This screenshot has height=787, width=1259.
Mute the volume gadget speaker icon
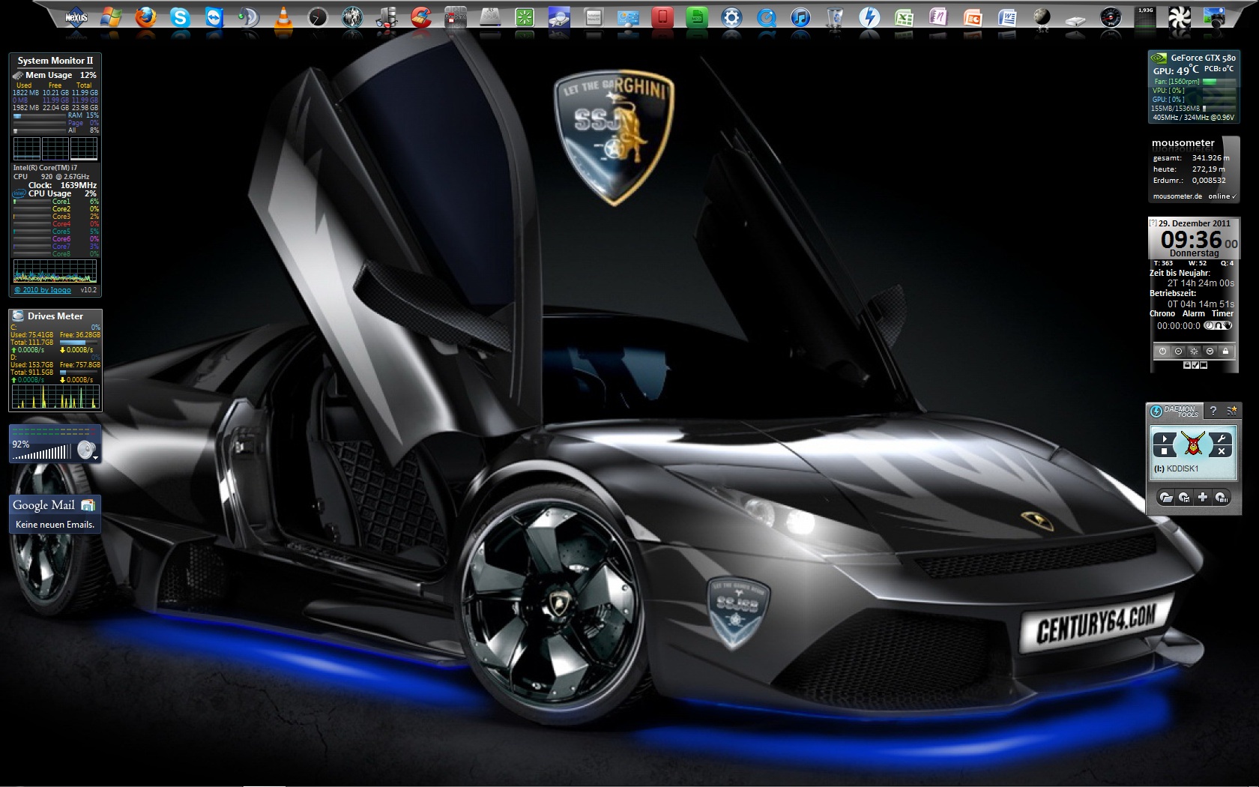coord(86,450)
